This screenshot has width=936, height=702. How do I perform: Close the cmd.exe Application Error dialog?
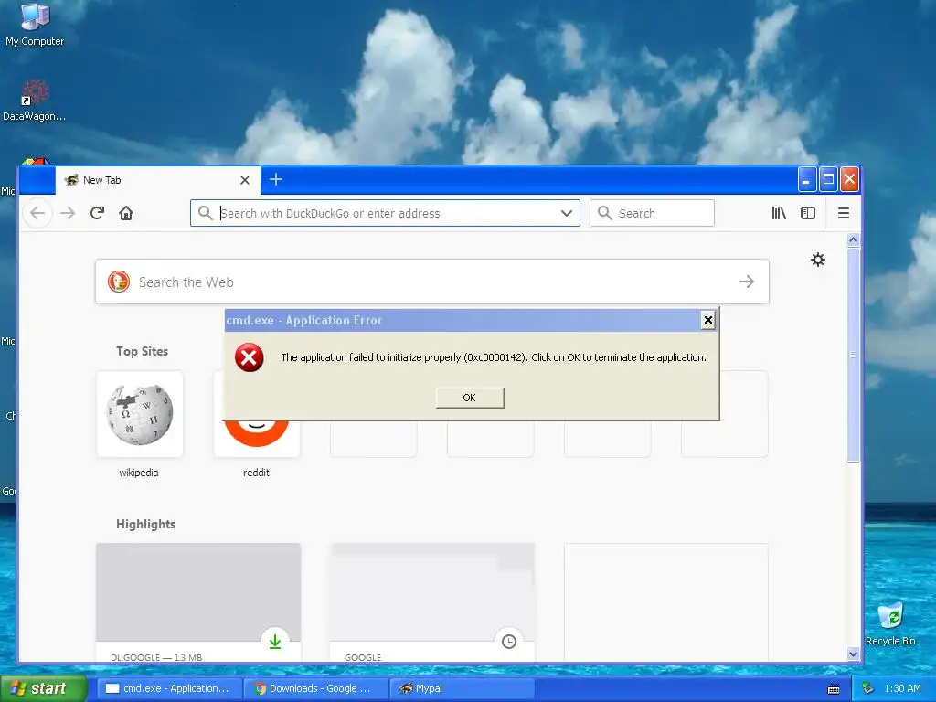click(708, 320)
